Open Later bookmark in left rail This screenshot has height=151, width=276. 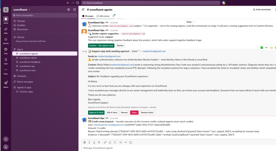click(x=6, y=61)
